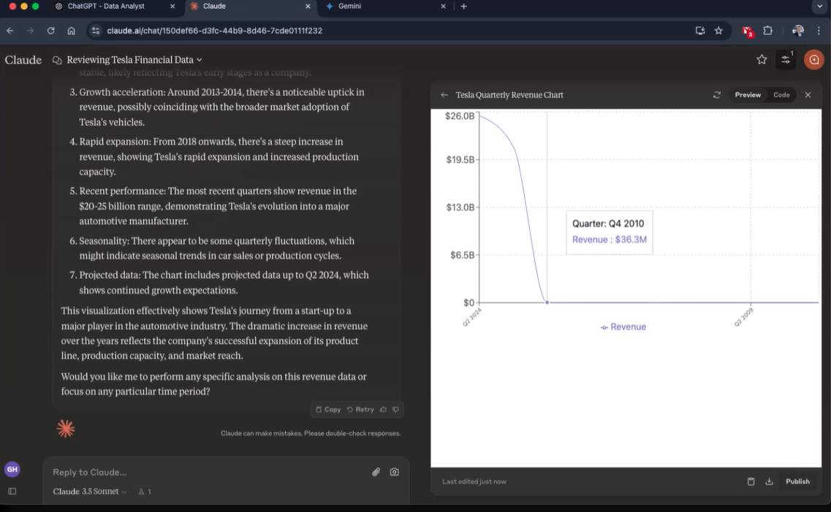Image resolution: width=831 pixels, height=512 pixels.
Task: Give thumbs up to response
Action: click(x=383, y=409)
